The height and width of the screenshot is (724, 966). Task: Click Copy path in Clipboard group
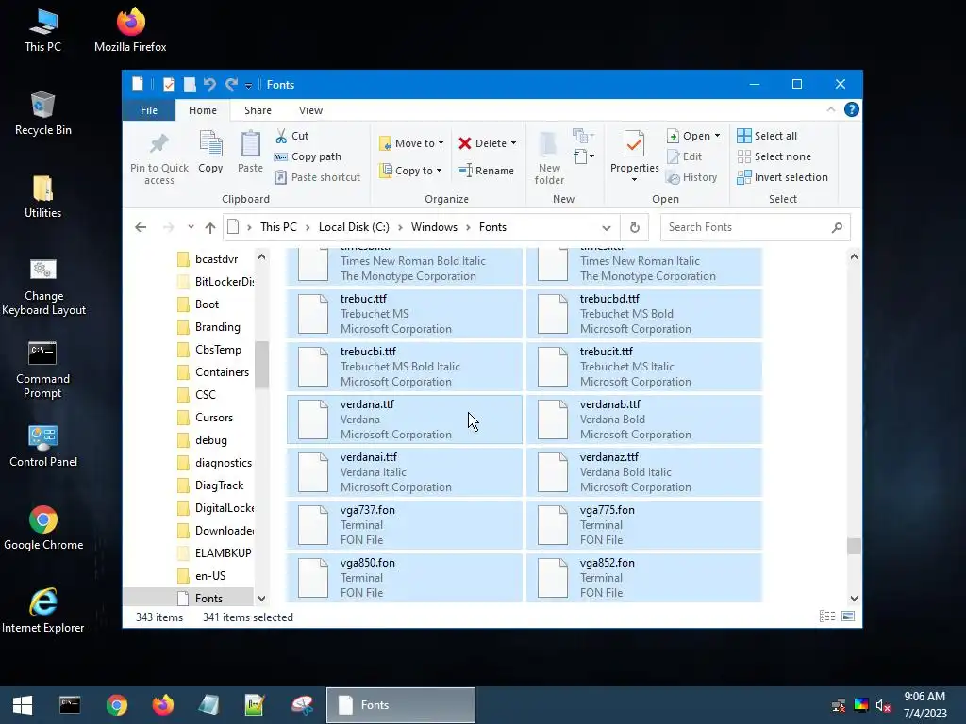[x=308, y=156]
